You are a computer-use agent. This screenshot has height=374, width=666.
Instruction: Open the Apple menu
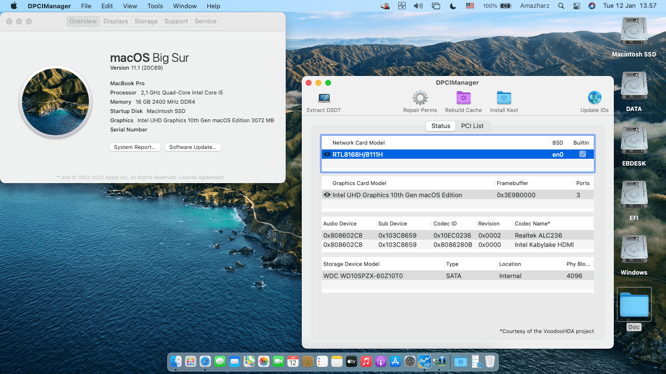14,6
